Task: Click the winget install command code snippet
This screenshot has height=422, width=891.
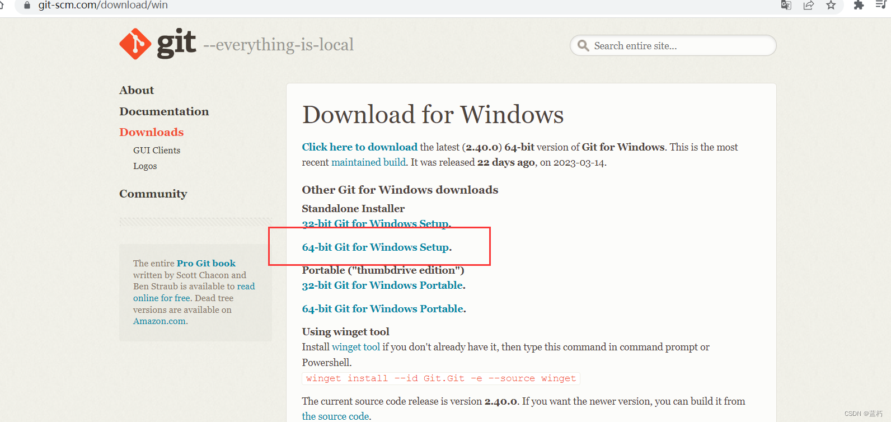Action: pos(441,378)
